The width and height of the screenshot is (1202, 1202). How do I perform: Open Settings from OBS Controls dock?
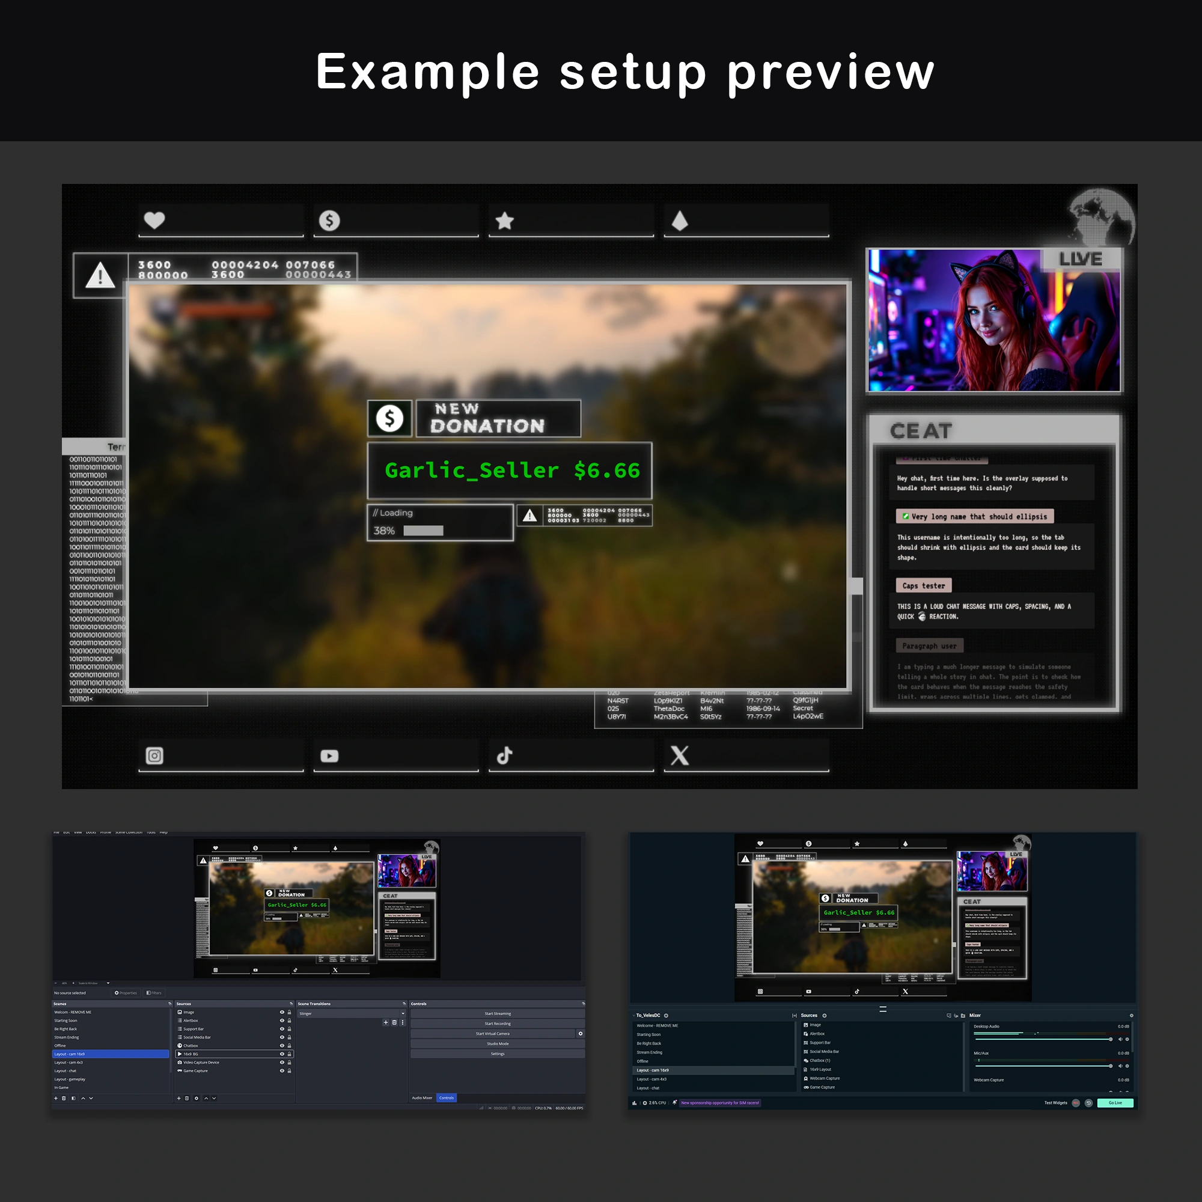(x=498, y=1054)
